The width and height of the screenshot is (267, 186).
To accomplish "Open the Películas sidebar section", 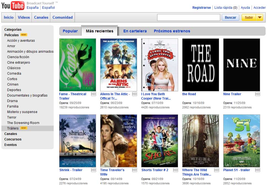I will point(12,35).
